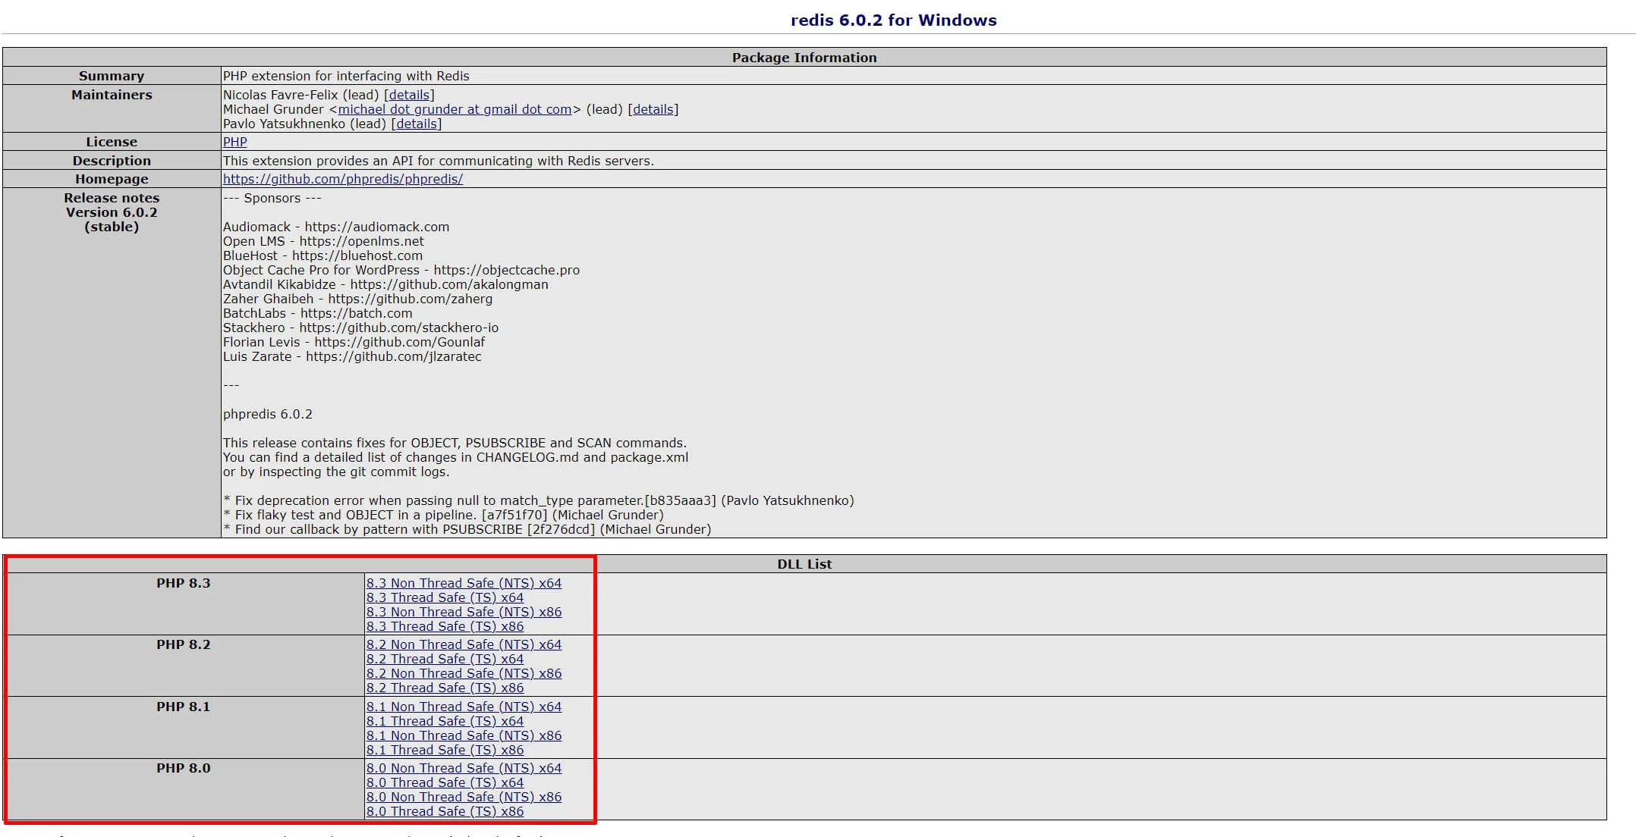The width and height of the screenshot is (1636, 837).
Task: Click the '--- Sponsors ---' heading text
Action: [x=272, y=198]
